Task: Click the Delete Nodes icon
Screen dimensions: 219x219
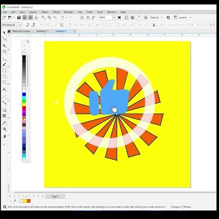Action: 33,25
